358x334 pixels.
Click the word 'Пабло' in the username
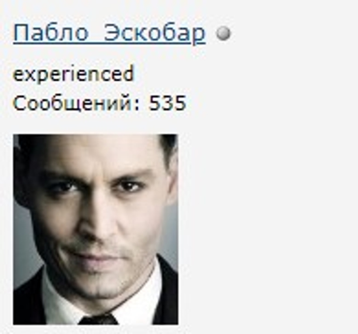tap(51, 33)
